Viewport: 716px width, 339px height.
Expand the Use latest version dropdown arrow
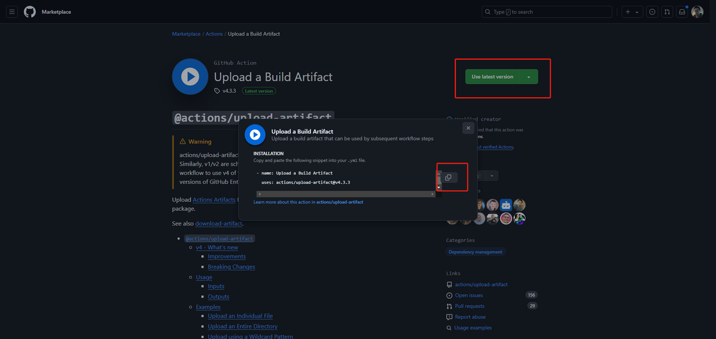coord(529,77)
